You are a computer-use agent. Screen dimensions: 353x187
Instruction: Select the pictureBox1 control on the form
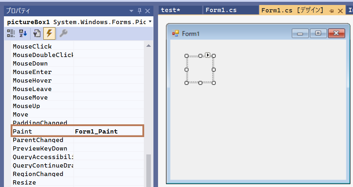click(200, 69)
